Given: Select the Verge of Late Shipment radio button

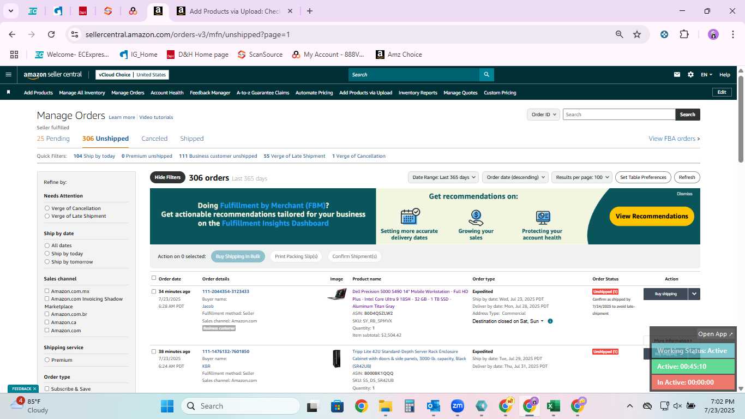Looking at the screenshot, I should coord(47,216).
